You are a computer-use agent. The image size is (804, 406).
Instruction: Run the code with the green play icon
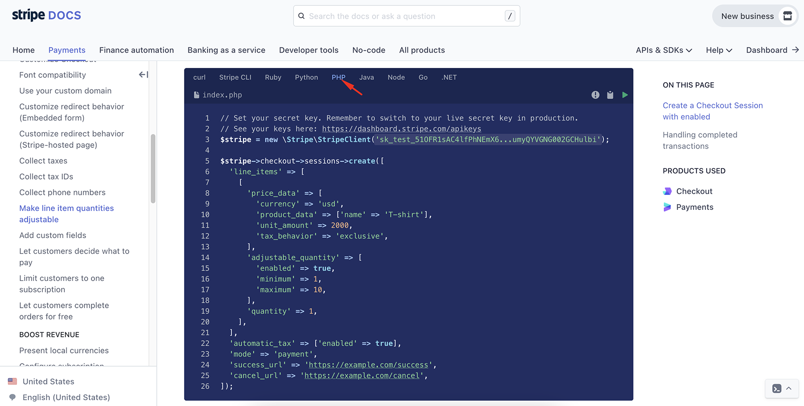(x=625, y=95)
